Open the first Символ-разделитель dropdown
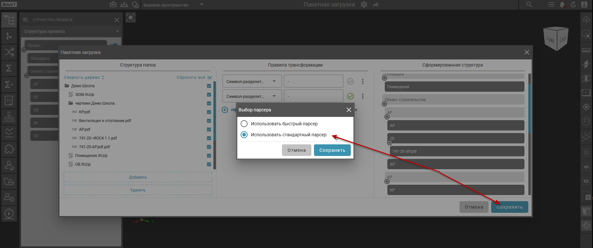 click(252, 81)
